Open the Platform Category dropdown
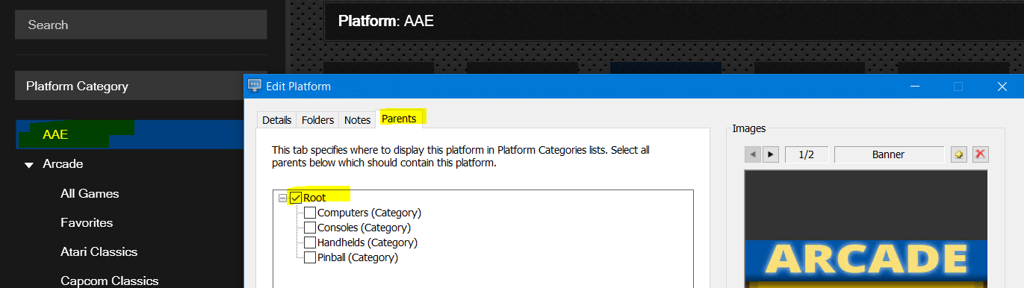The image size is (1024, 288). coord(140,86)
